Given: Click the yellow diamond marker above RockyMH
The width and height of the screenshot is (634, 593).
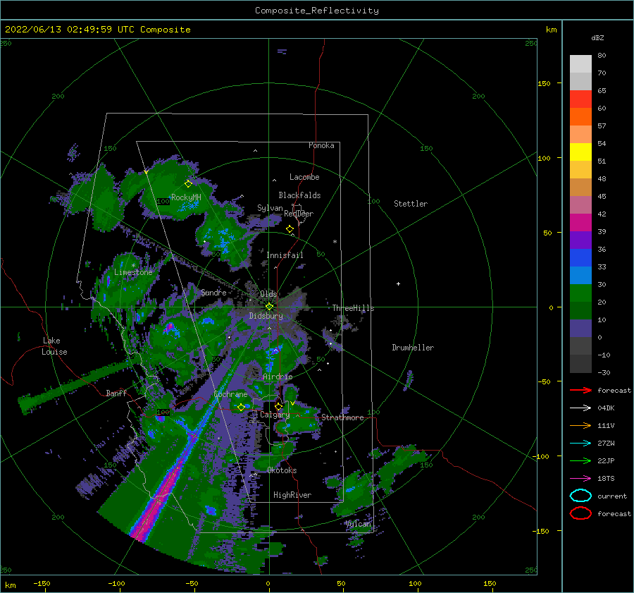Looking at the screenshot, I should click(x=188, y=184).
